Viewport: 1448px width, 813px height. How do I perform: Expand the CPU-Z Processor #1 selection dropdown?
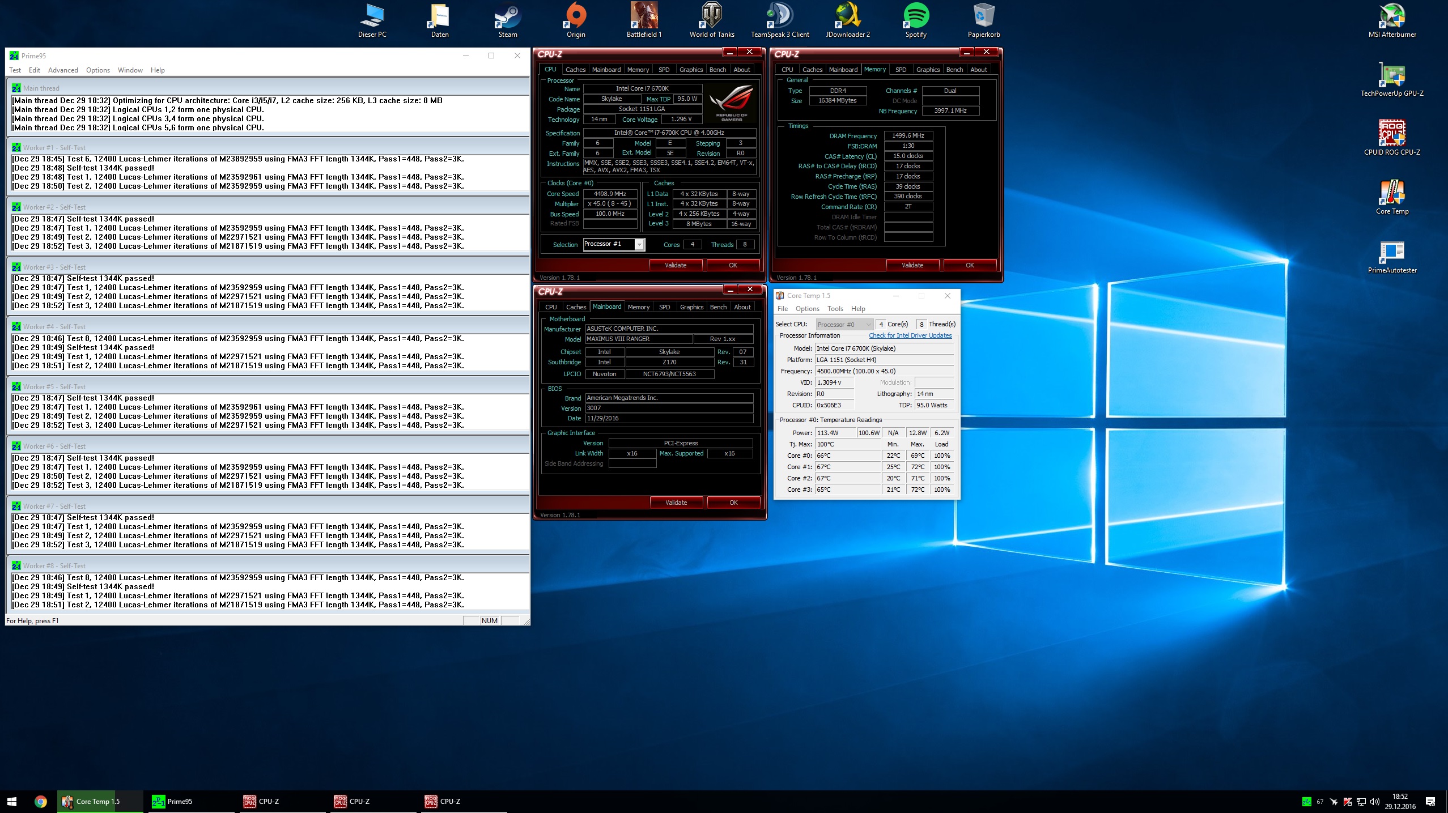(639, 244)
